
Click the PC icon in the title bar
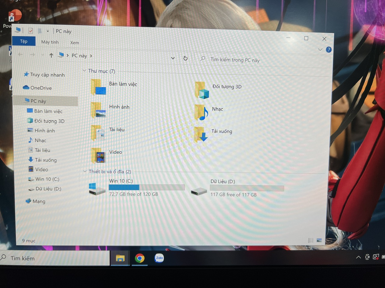click(x=18, y=30)
